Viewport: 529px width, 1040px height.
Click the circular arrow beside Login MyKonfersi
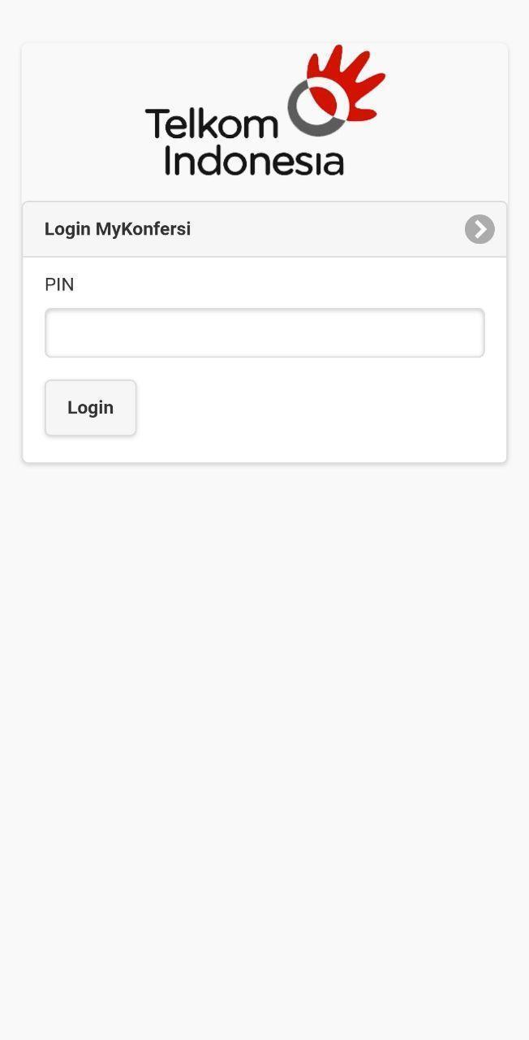coord(479,229)
